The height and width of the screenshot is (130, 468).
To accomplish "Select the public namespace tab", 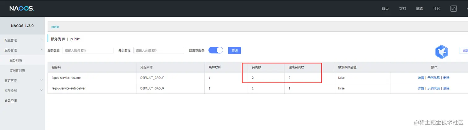I will click(x=55, y=27).
